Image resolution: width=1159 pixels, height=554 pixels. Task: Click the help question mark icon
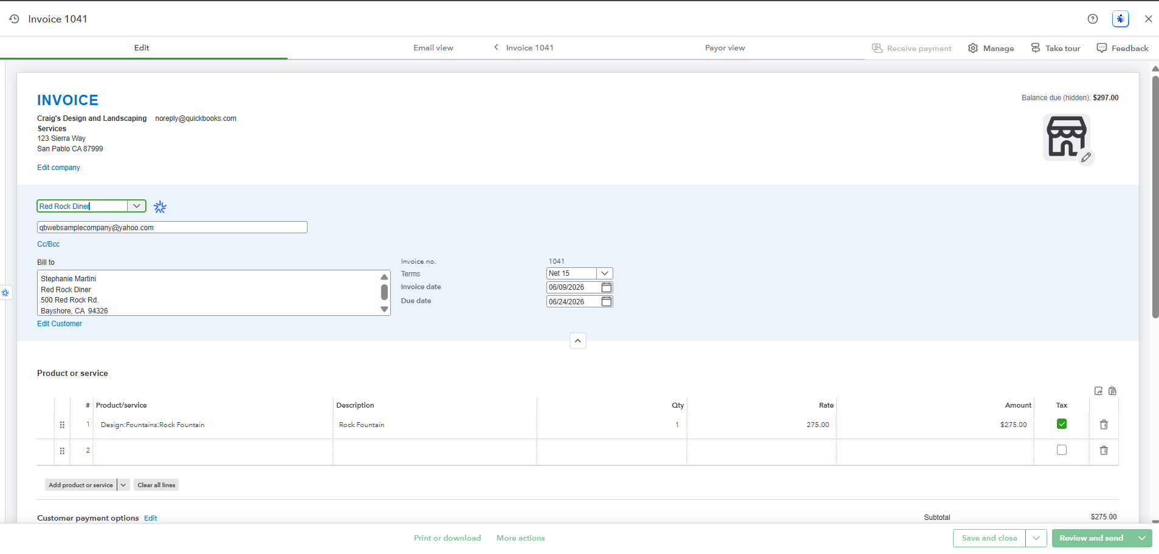click(1093, 19)
